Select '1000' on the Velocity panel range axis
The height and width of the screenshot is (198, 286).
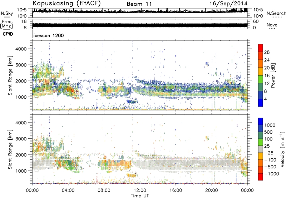pos(21,171)
